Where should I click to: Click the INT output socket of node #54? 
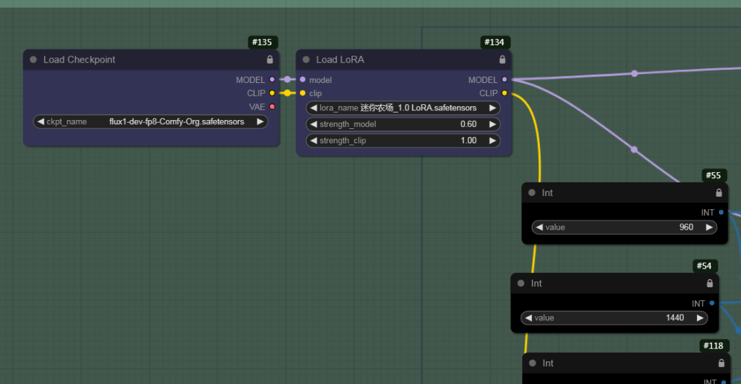711,303
